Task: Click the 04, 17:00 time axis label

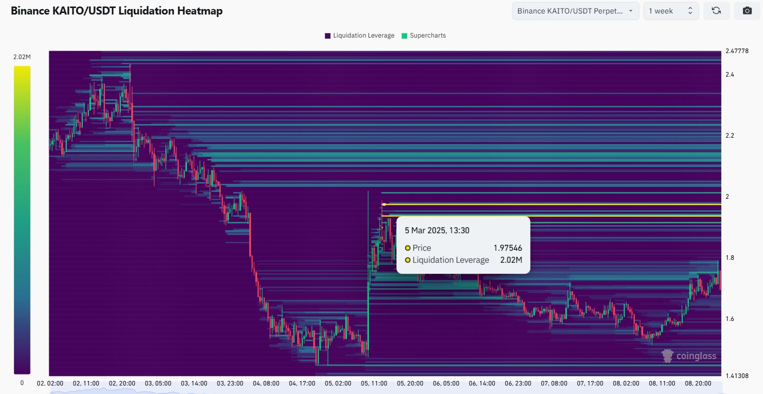Action: 302,383
